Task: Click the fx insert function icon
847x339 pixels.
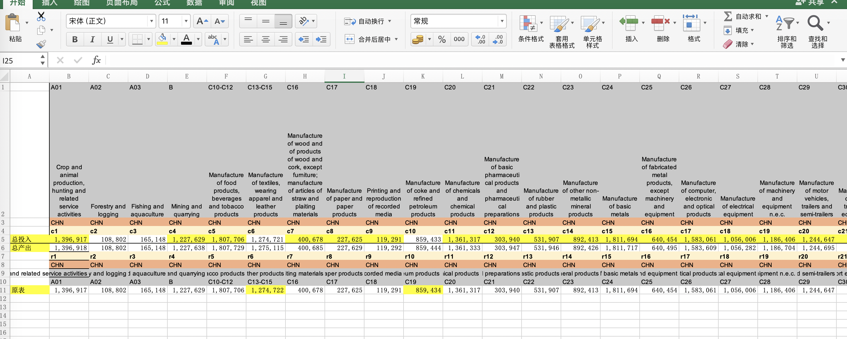Action: (x=96, y=60)
